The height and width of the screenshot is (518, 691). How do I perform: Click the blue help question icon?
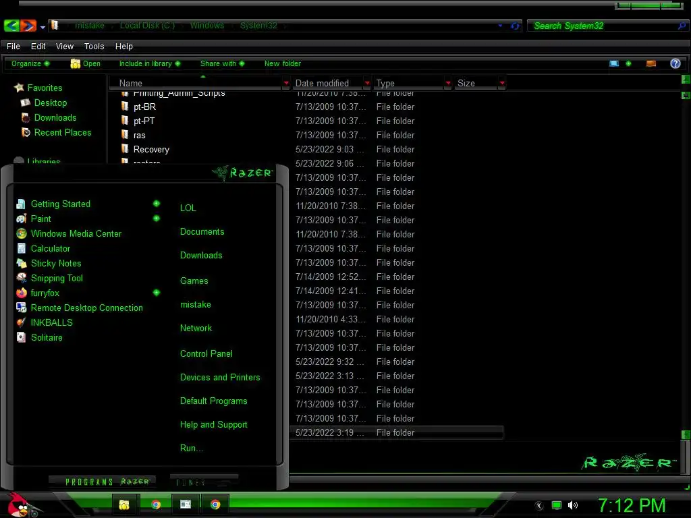pyautogui.click(x=675, y=63)
